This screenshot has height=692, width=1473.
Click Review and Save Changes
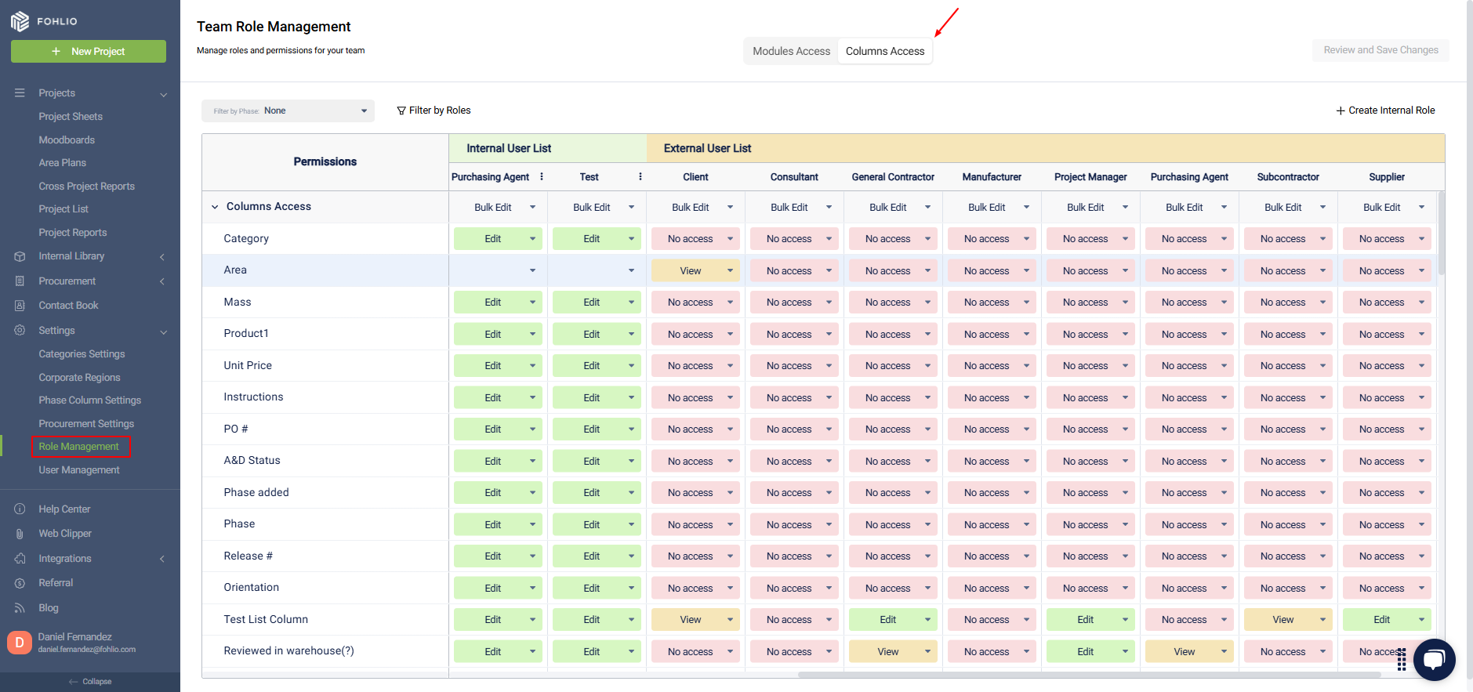pyautogui.click(x=1380, y=50)
